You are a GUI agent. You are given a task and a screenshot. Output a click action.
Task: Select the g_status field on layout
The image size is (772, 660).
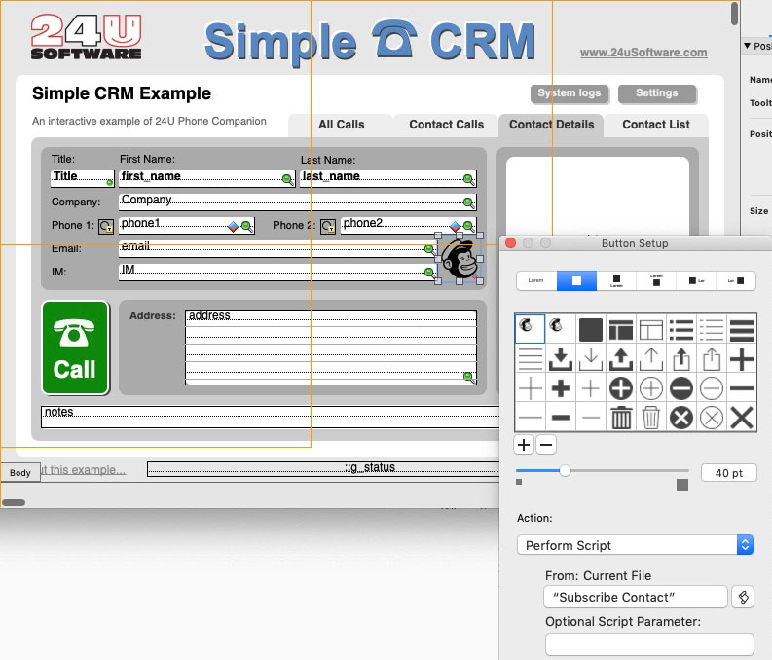(x=323, y=469)
